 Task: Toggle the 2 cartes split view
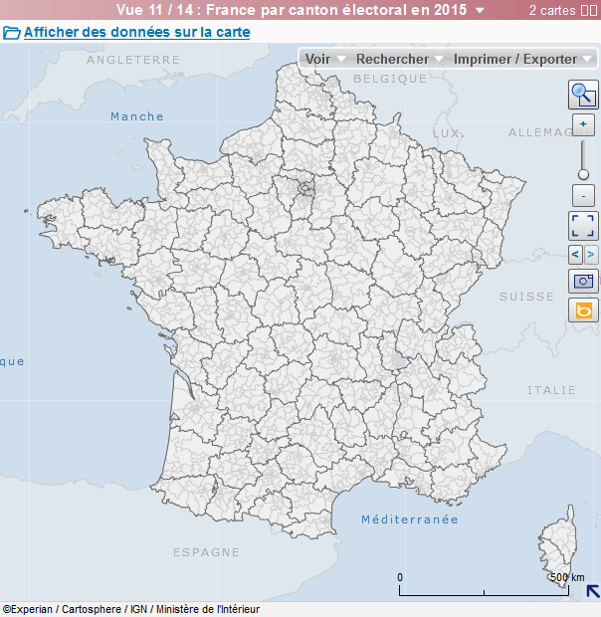coord(589,10)
